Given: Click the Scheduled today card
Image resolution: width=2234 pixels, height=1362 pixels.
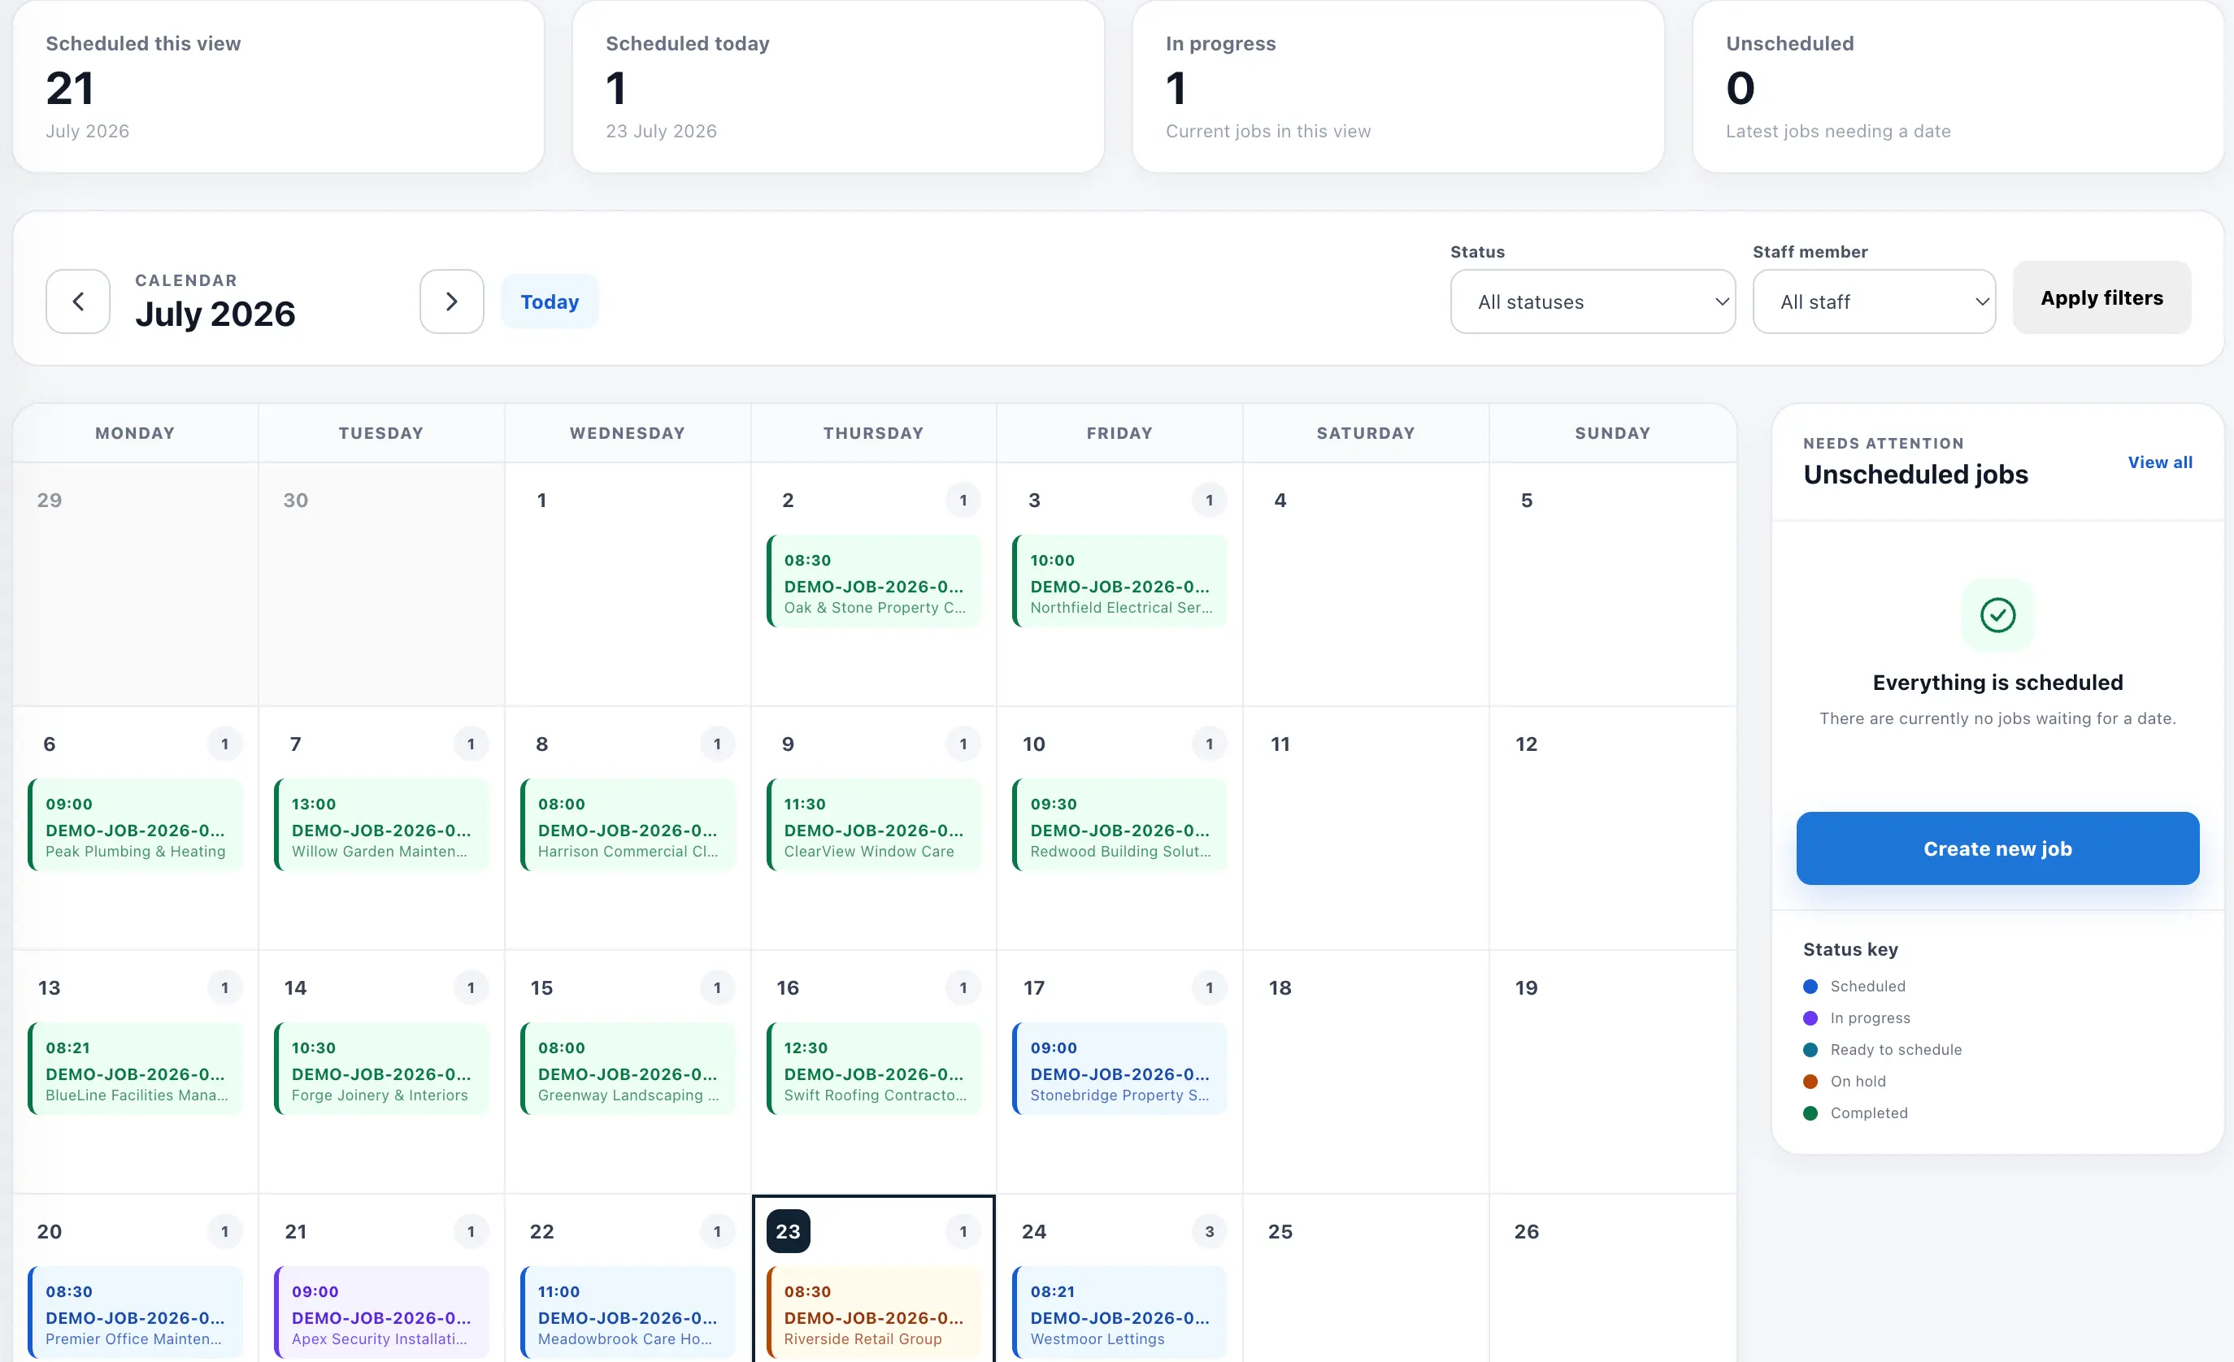Looking at the screenshot, I should pyautogui.click(x=839, y=86).
